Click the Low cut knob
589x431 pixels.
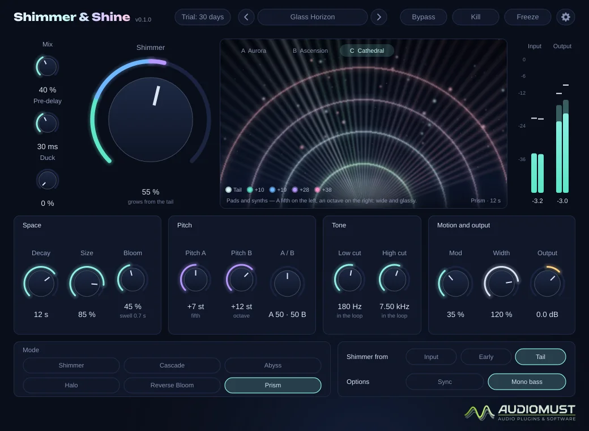[349, 279]
